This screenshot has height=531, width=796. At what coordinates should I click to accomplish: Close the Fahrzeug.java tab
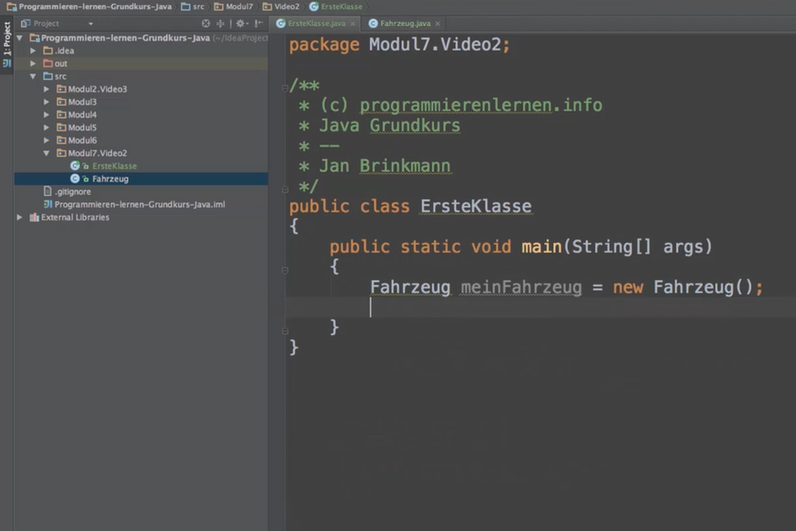(x=436, y=23)
